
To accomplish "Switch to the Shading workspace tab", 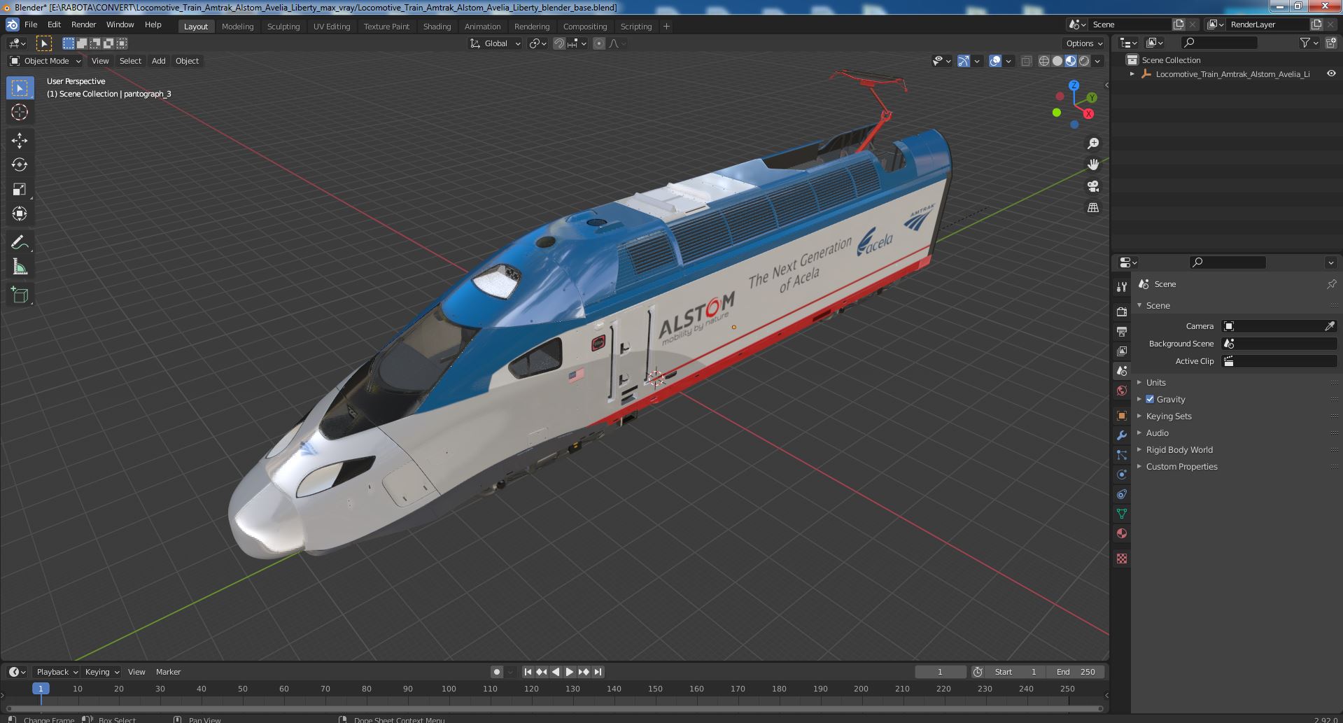I will pyautogui.click(x=437, y=27).
